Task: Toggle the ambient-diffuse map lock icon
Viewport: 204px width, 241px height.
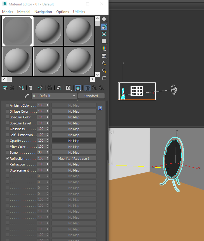Action: 100,108
